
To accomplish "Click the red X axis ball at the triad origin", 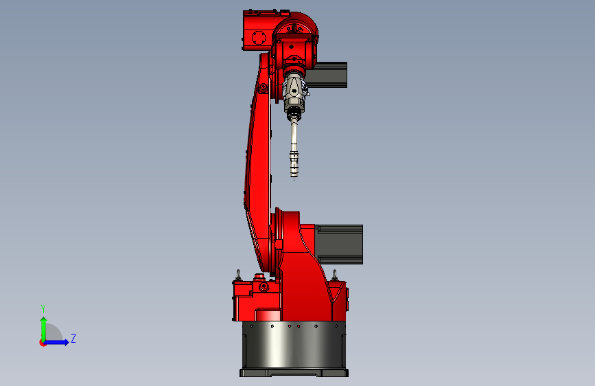I will (43, 343).
